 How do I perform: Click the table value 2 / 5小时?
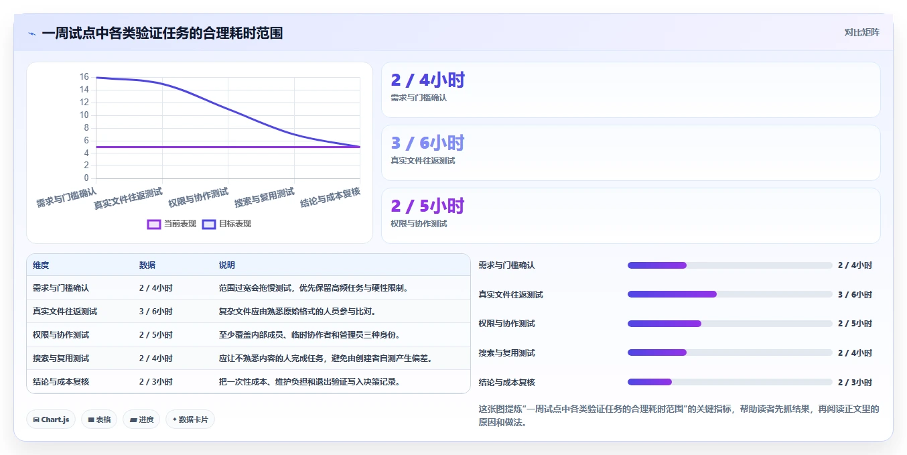click(156, 335)
